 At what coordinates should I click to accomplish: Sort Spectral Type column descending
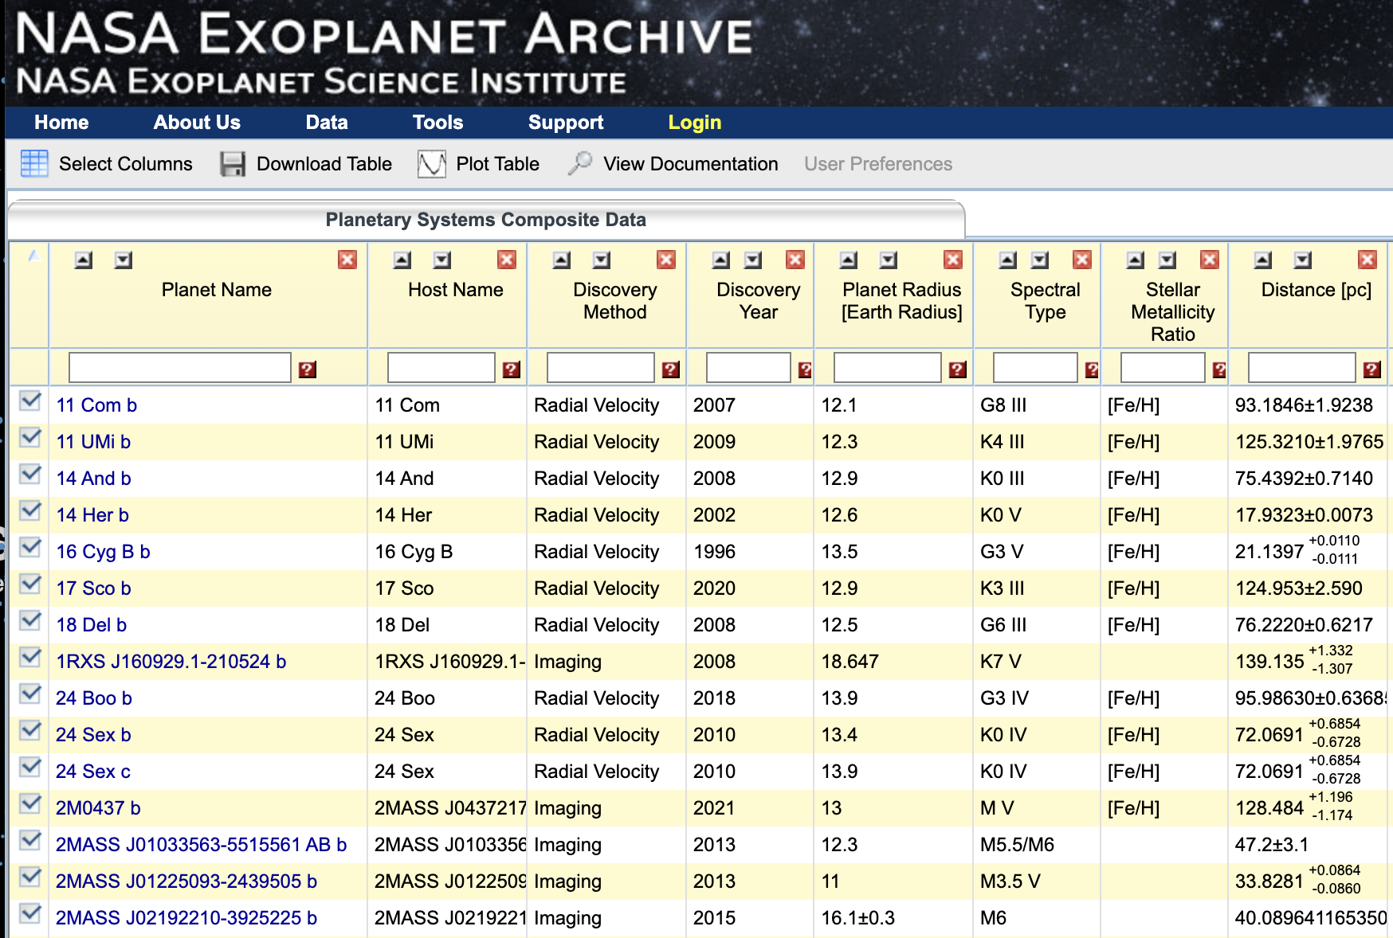point(1040,260)
